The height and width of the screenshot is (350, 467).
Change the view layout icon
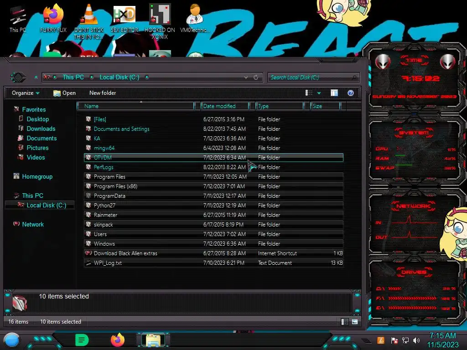tap(309, 93)
